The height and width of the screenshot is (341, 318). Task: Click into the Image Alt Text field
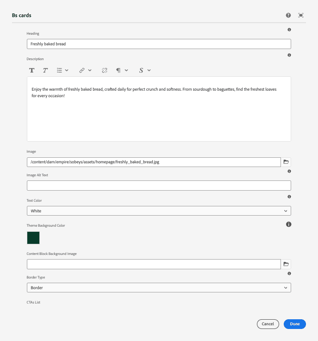[x=159, y=186]
